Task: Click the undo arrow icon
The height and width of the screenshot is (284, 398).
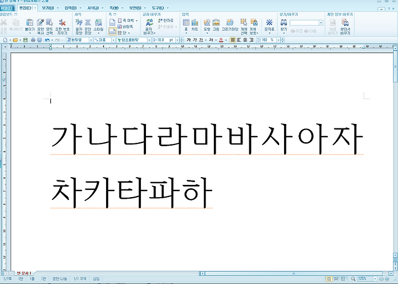Action: (x=47, y=40)
